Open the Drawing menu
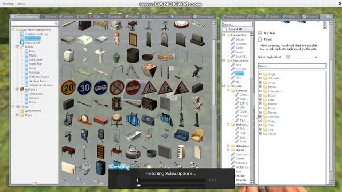The height and width of the screenshot is (192, 342). (8, 4)
